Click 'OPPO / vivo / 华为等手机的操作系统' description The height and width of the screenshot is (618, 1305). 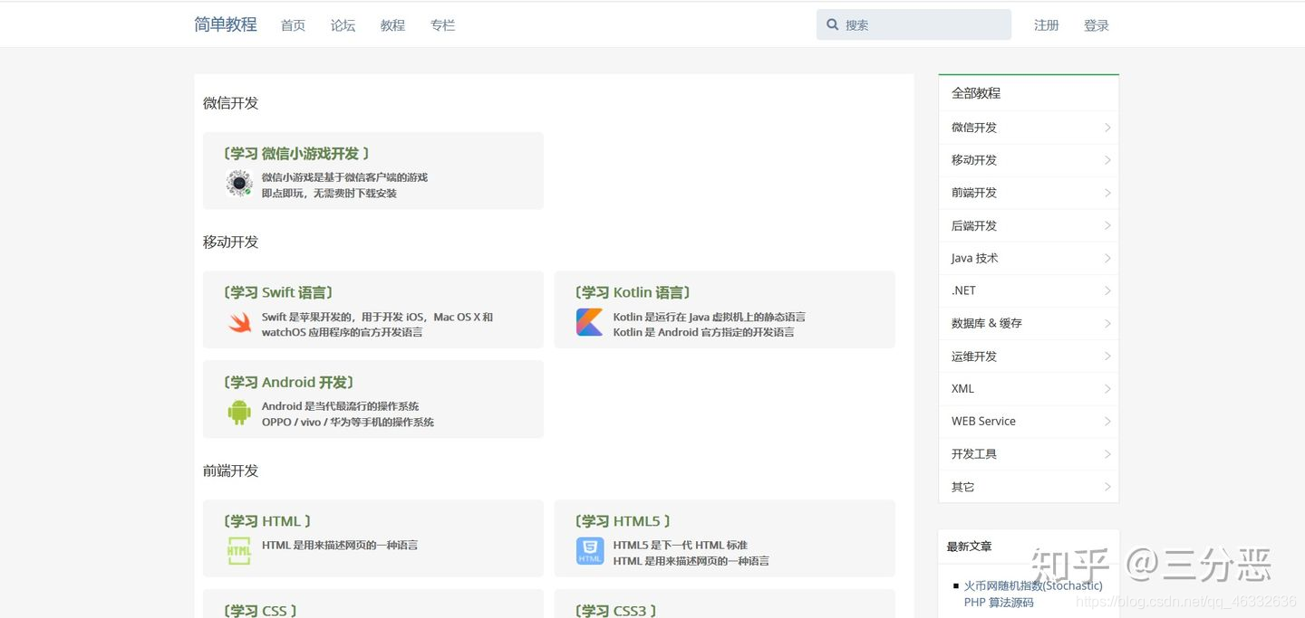pos(348,423)
